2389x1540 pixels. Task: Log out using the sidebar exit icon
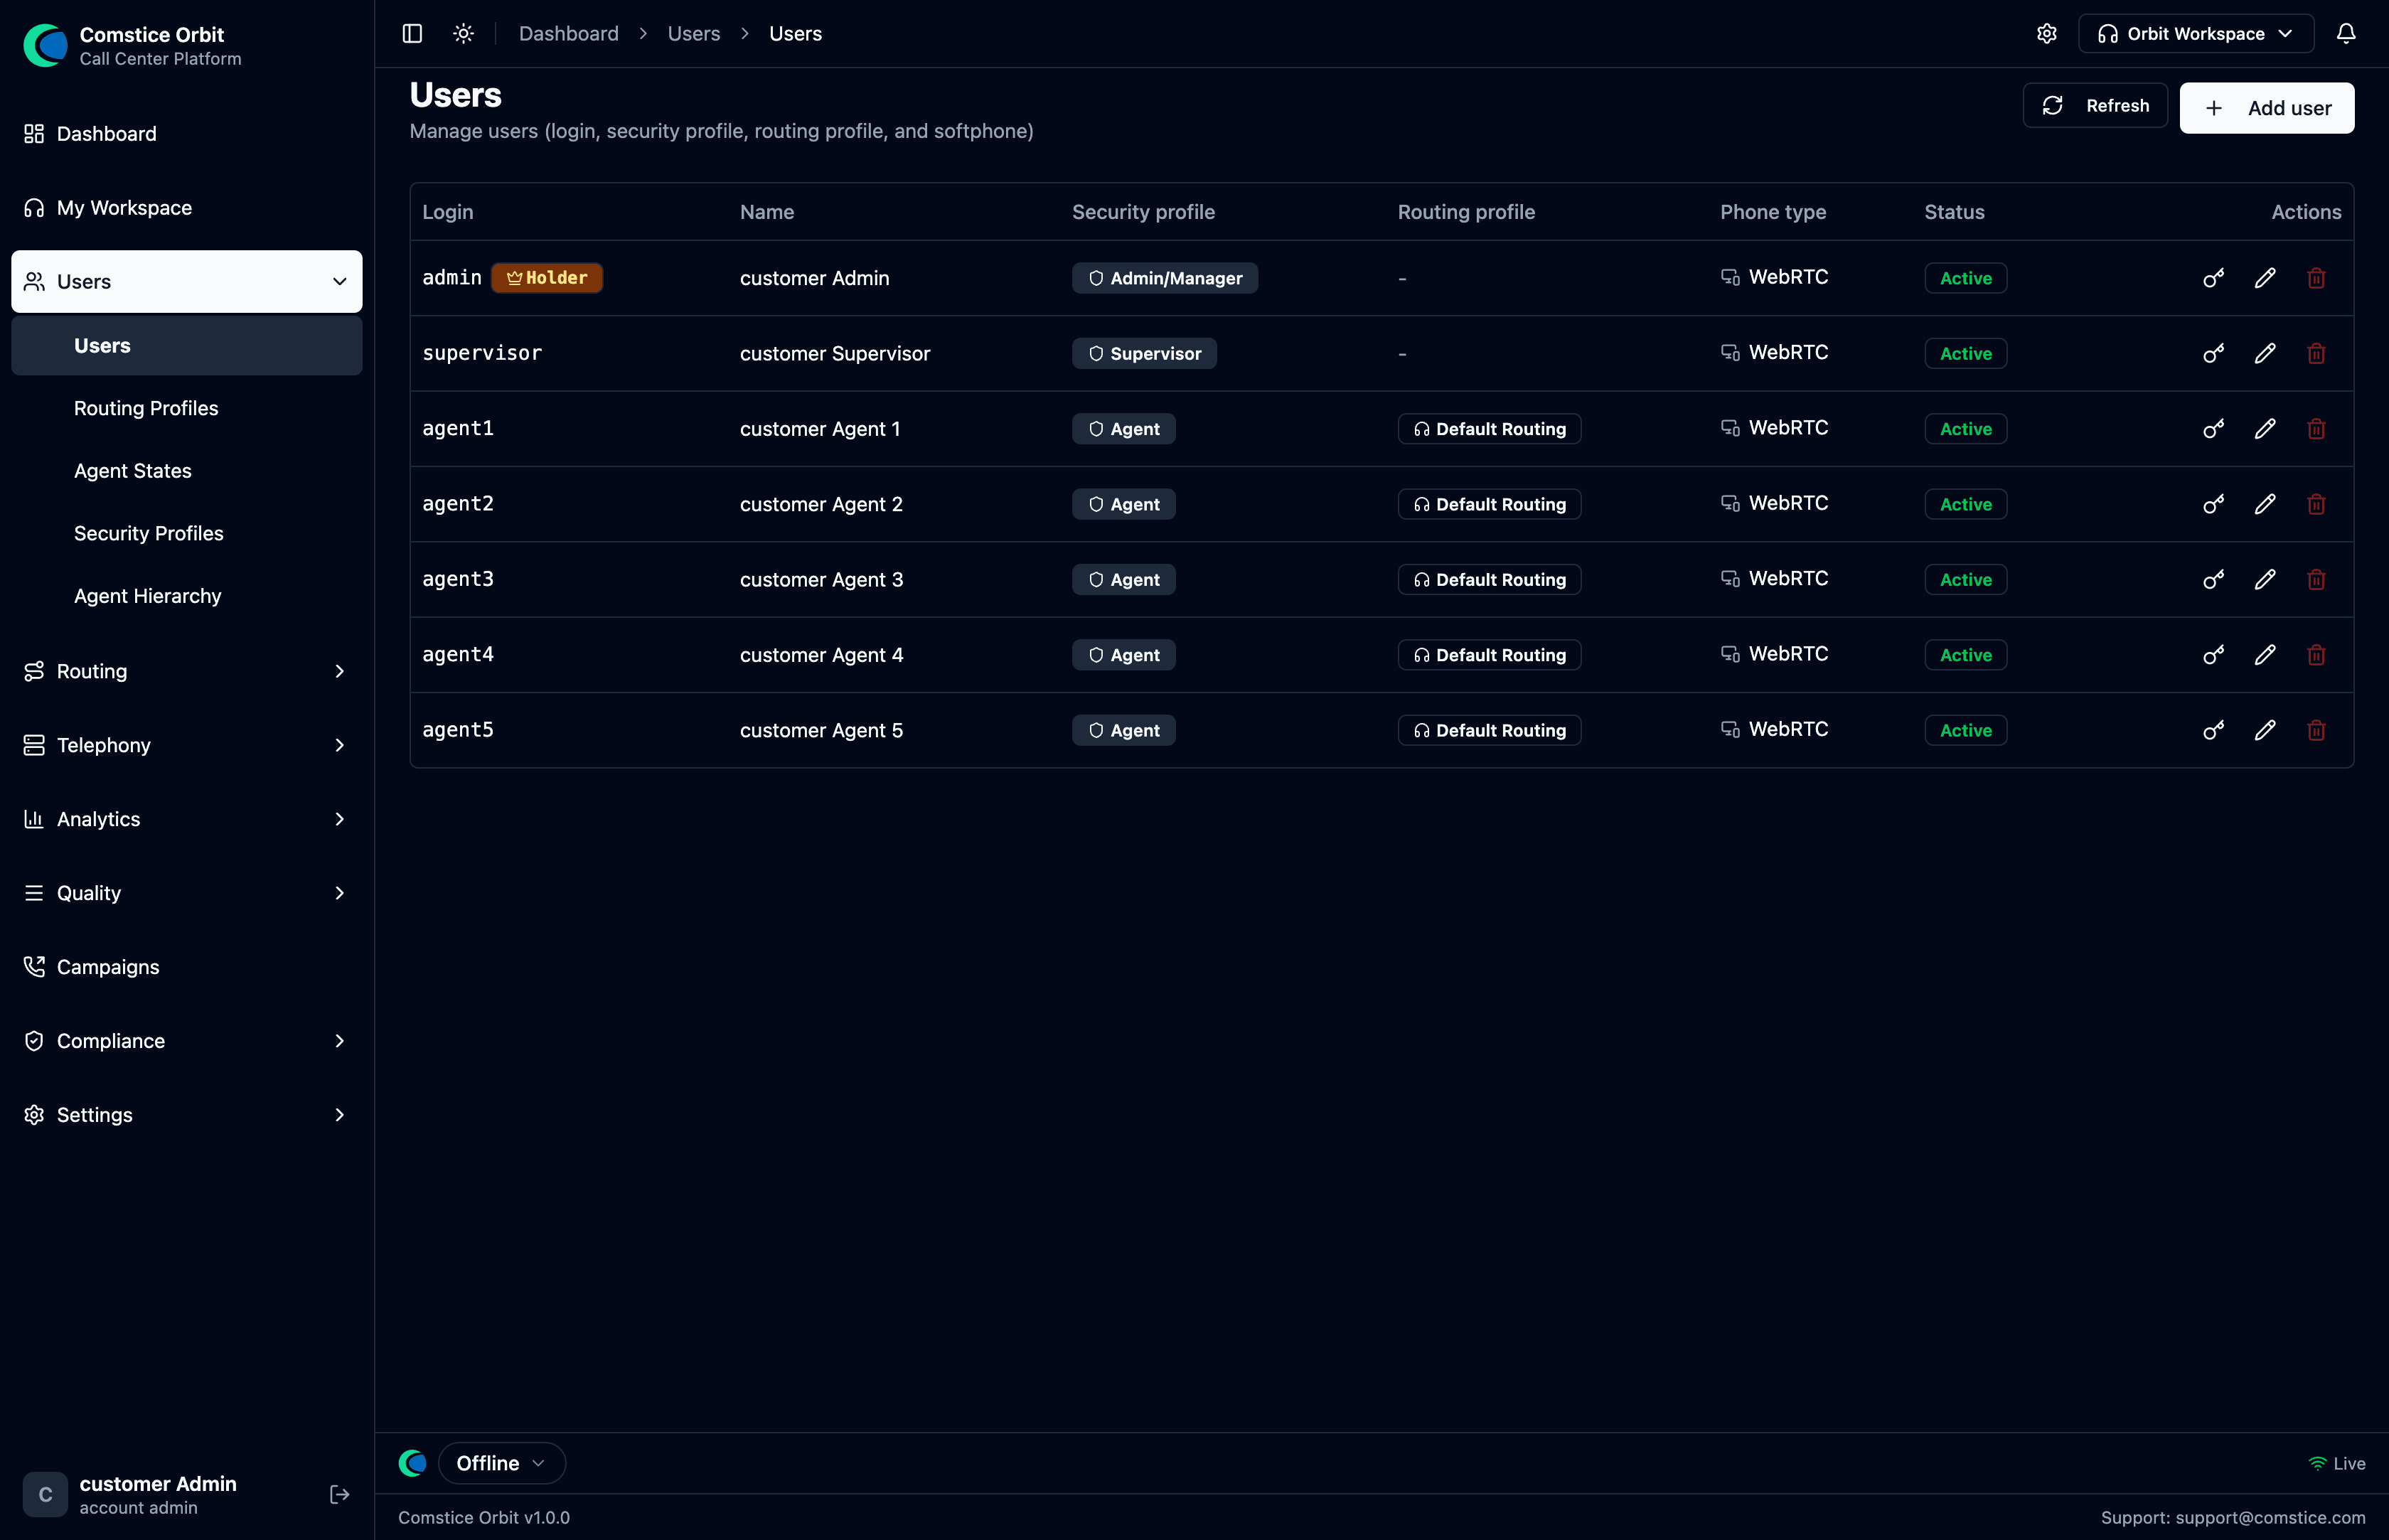pos(339,1494)
